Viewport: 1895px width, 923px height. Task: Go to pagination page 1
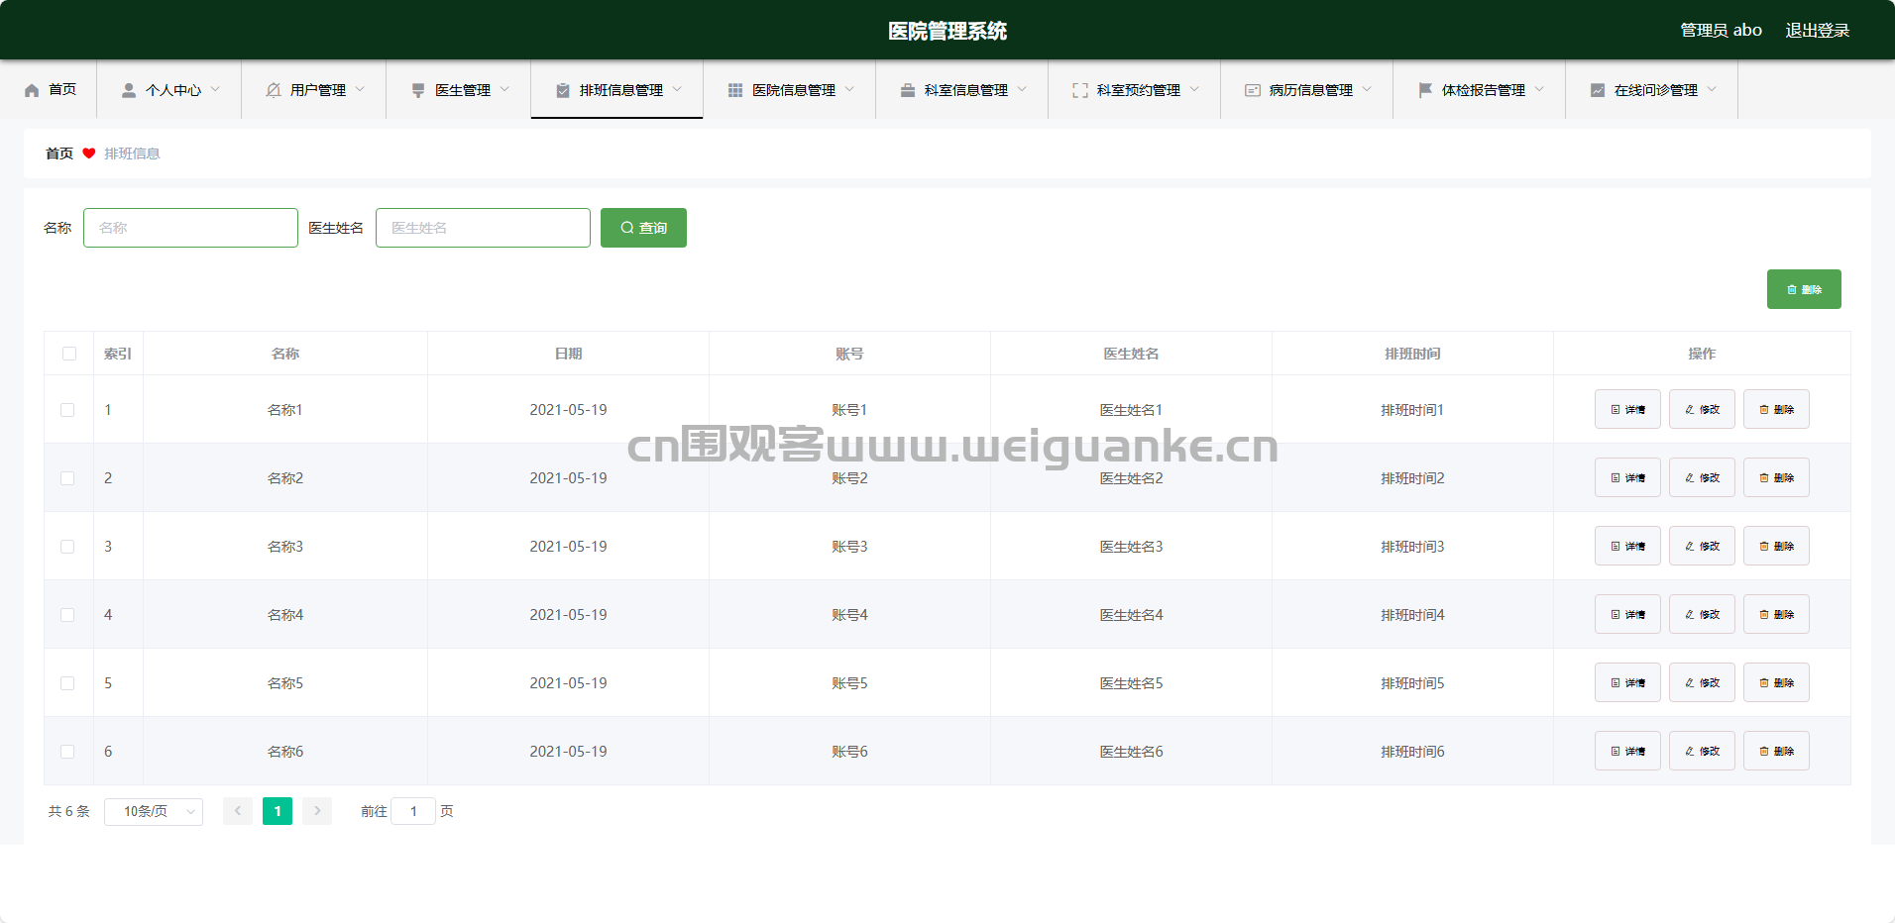pyautogui.click(x=278, y=811)
